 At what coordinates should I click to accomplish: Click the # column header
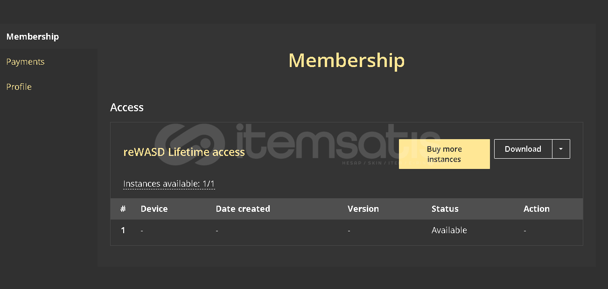click(x=123, y=209)
